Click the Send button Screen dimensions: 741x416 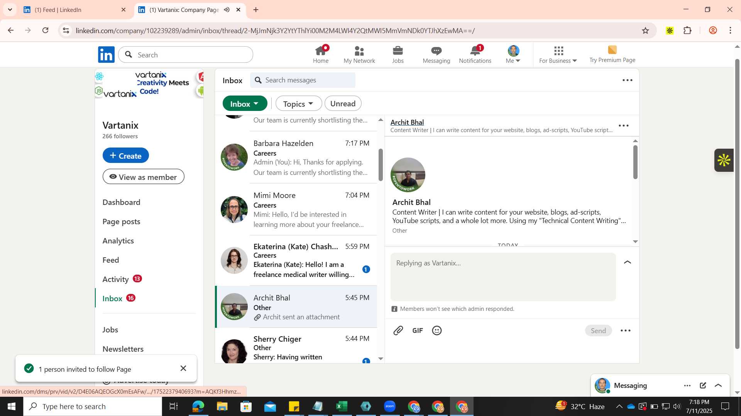click(598, 330)
